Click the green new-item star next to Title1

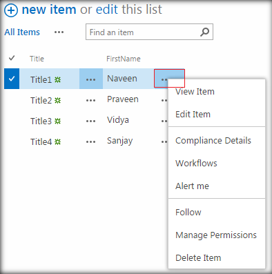click(57, 80)
